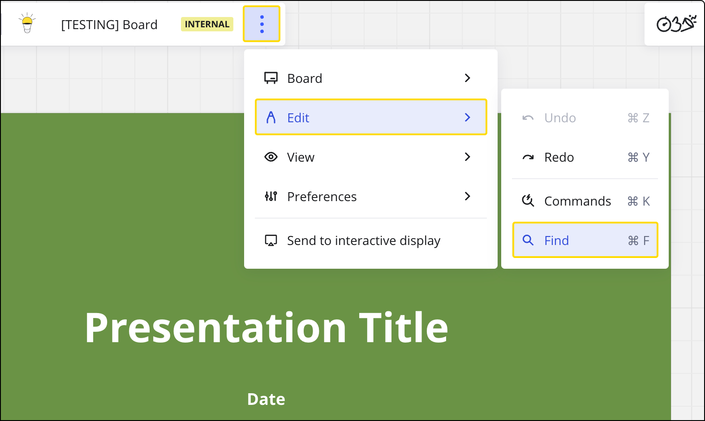Select the Presentation Title text
This screenshot has width=705, height=421.
click(x=267, y=328)
